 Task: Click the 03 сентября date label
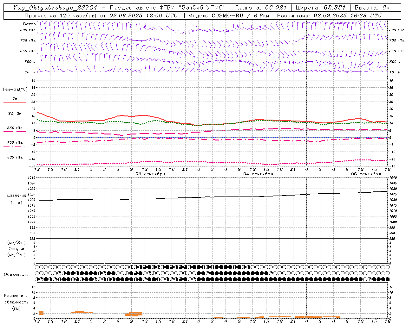[150, 174]
